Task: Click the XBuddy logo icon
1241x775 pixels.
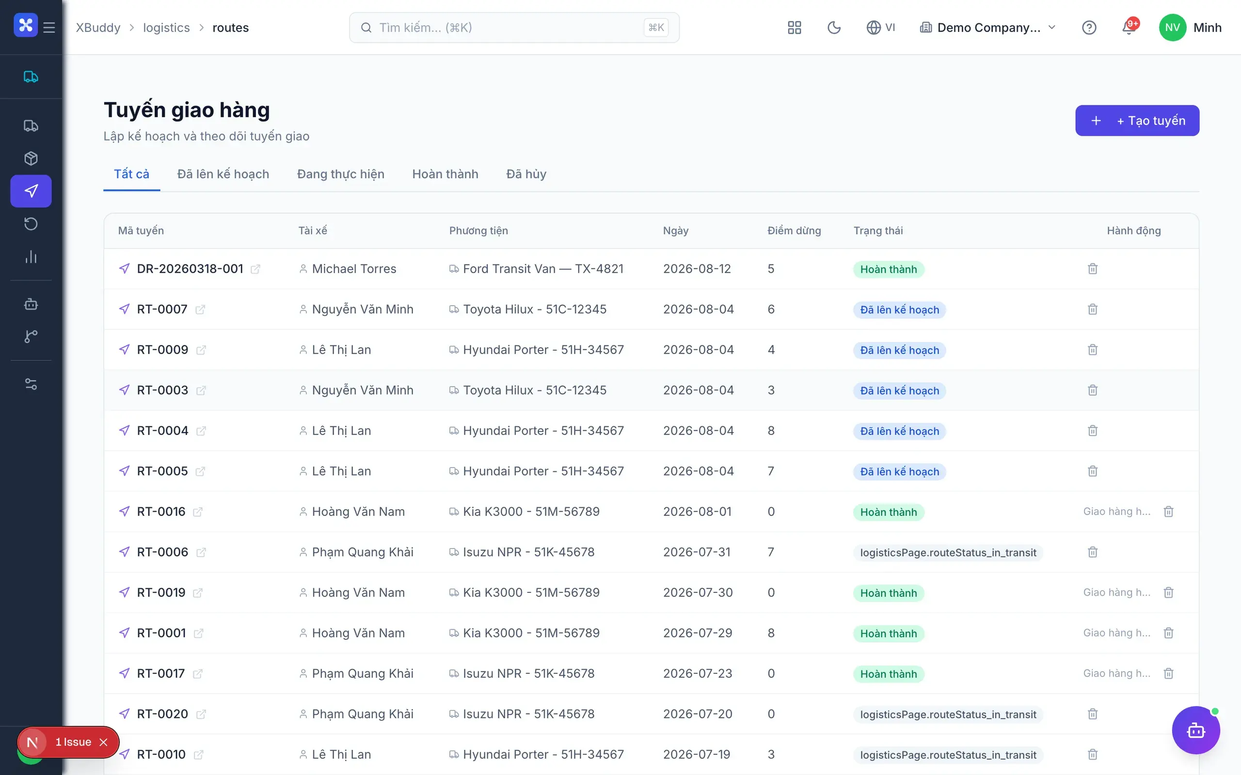Action: coord(26,25)
